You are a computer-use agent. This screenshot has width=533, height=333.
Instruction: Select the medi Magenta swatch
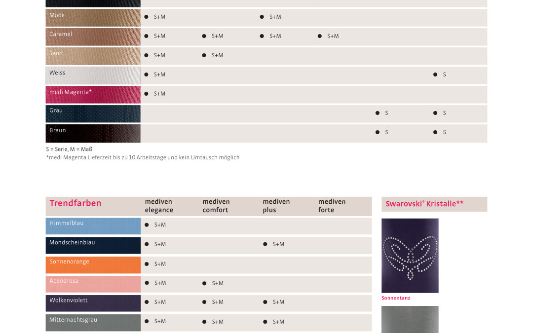pyautogui.click(x=93, y=94)
